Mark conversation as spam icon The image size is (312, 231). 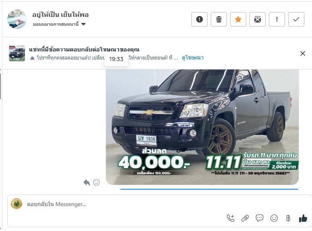200,19
